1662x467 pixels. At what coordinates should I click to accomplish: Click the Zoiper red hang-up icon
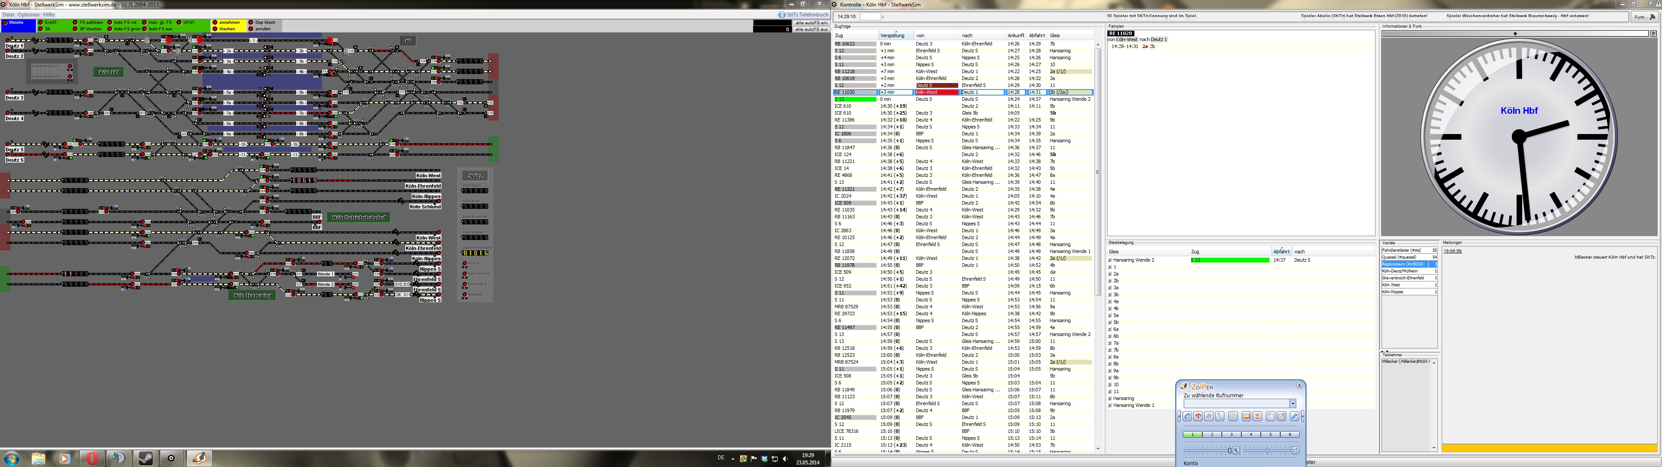[1198, 416]
